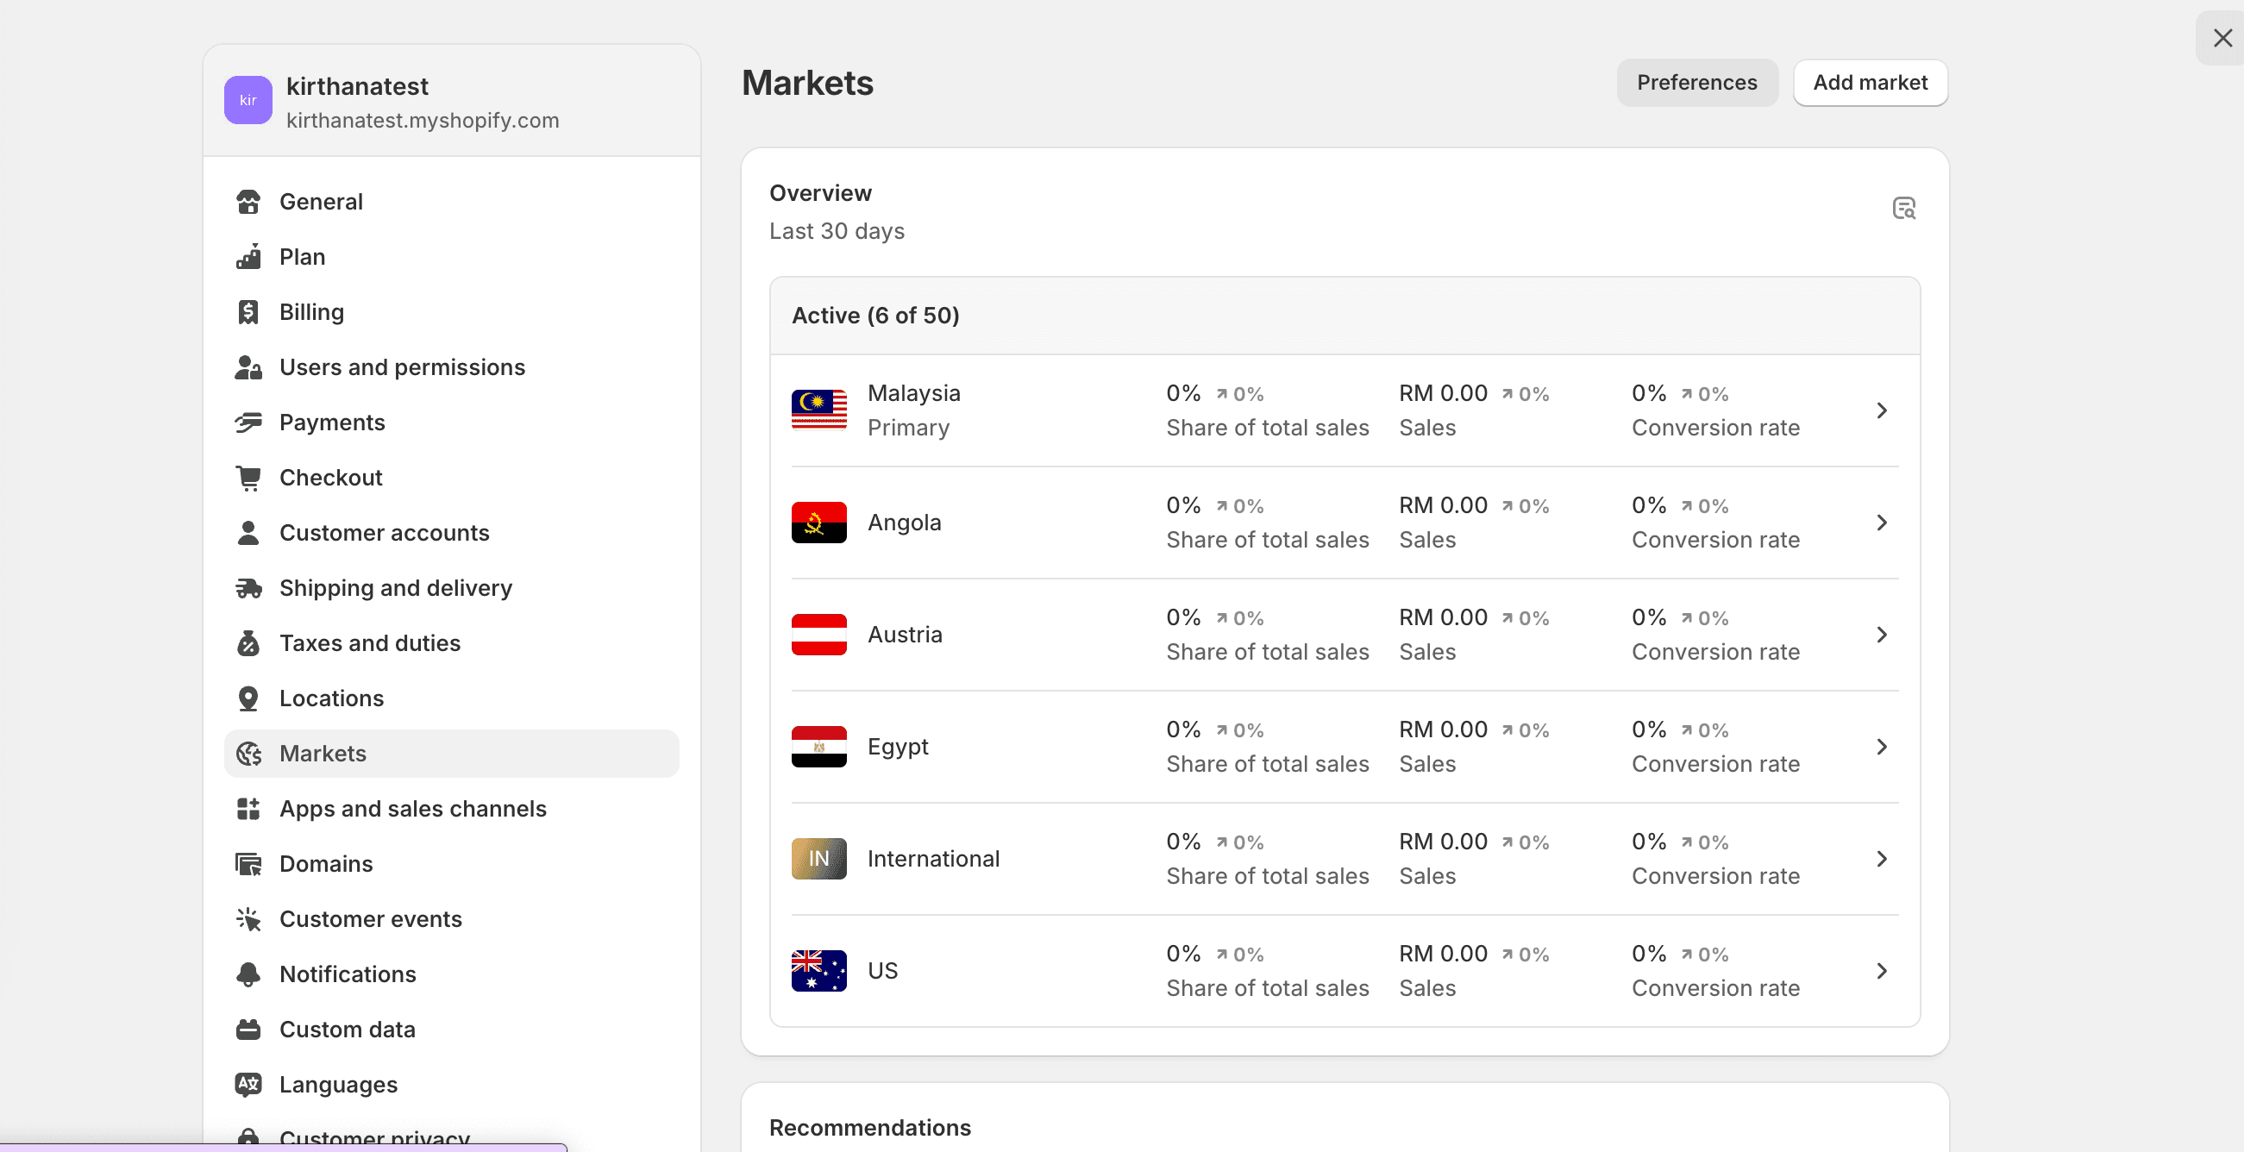Open the Angola market row chevron
This screenshot has width=2244, height=1152.
tap(1882, 523)
